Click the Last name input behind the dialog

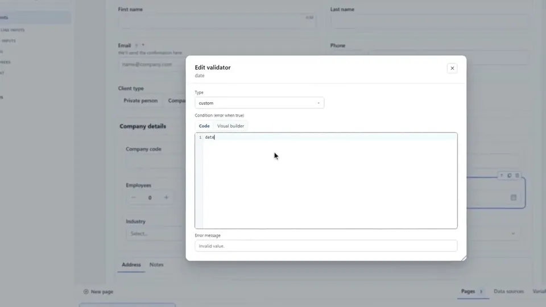pyautogui.click(x=429, y=22)
